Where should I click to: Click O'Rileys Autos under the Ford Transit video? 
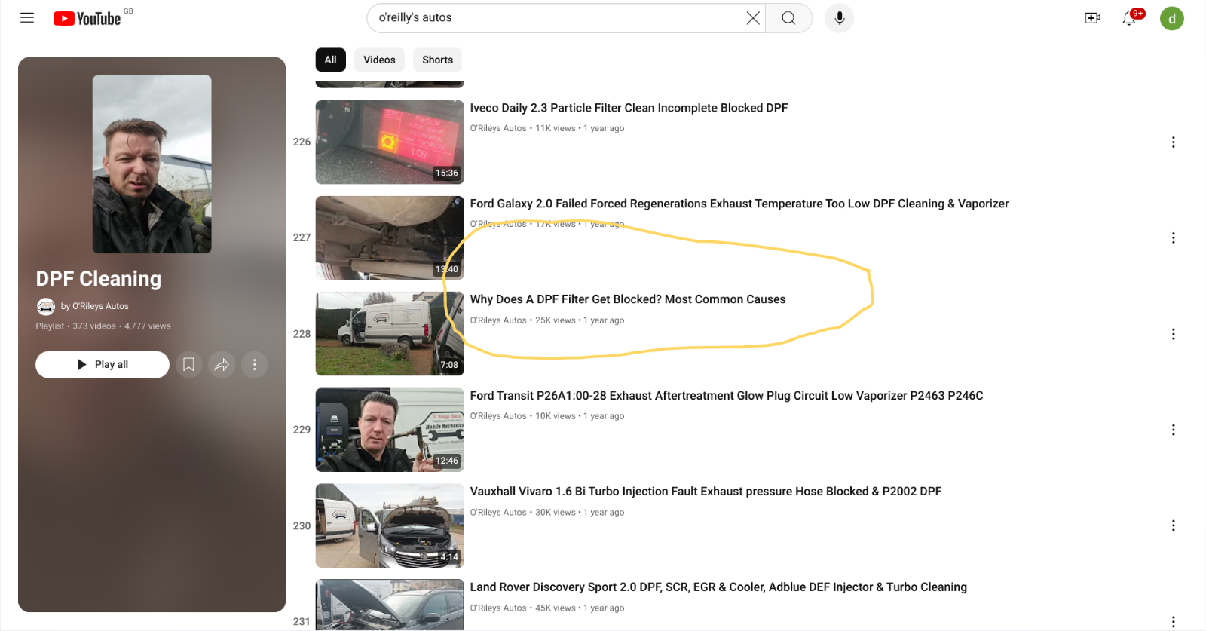coord(498,416)
